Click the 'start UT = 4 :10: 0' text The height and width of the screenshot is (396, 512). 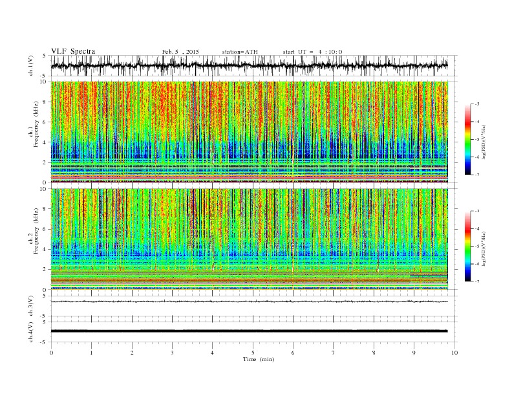[312, 52]
